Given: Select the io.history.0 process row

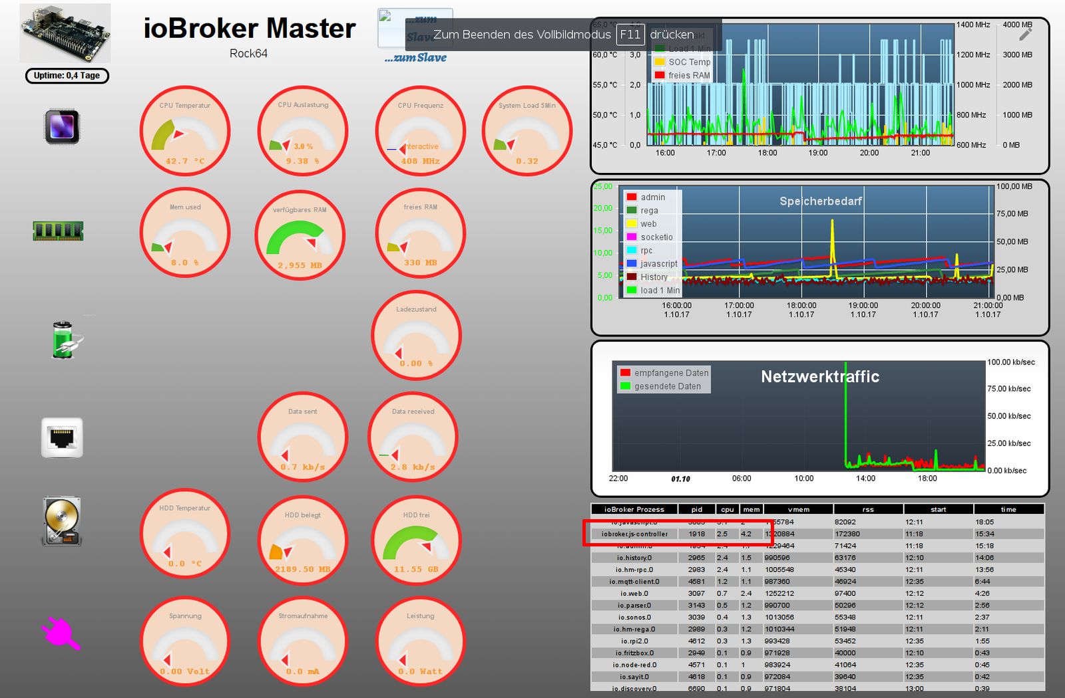Looking at the screenshot, I should 817,558.
